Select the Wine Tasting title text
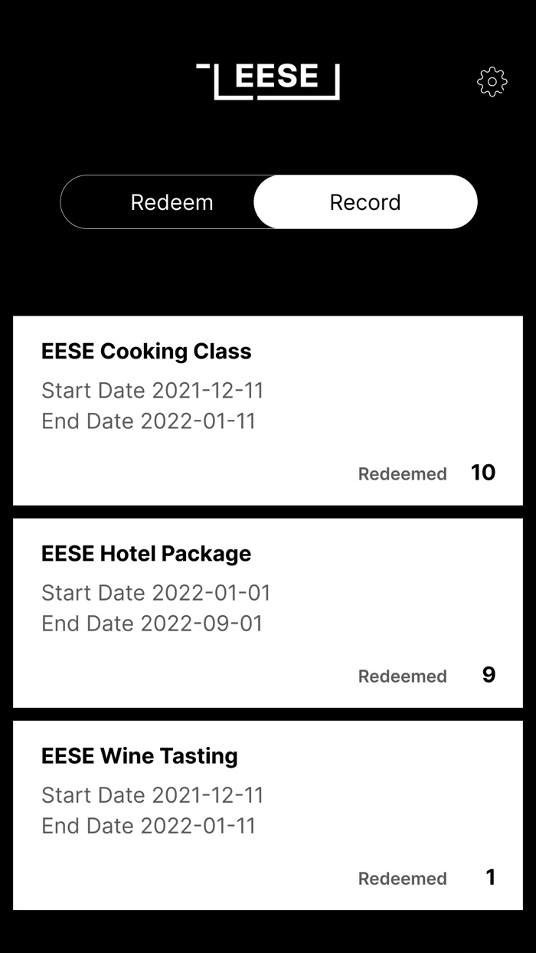The image size is (536, 953). click(139, 755)
